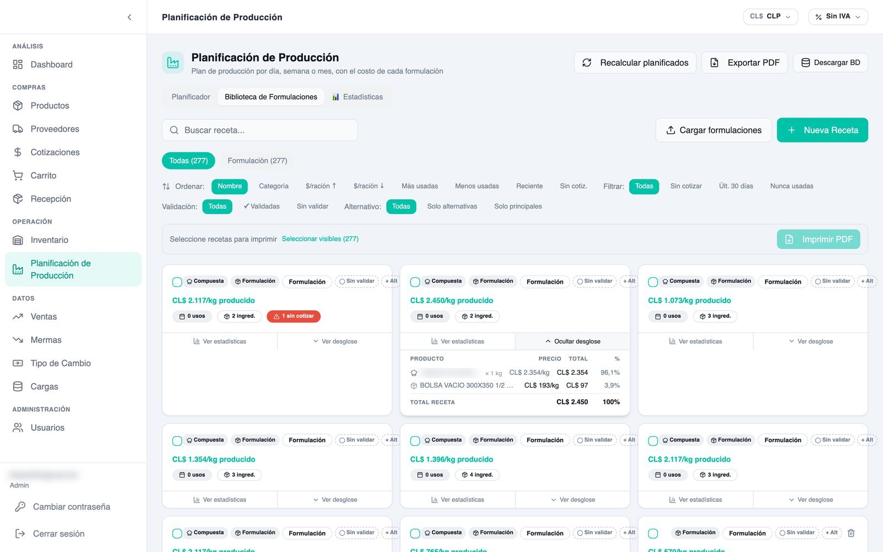Viewport: 883px width, 552px height.
Task: Open Recepción in the sidebar
Action: pos(51,199)
